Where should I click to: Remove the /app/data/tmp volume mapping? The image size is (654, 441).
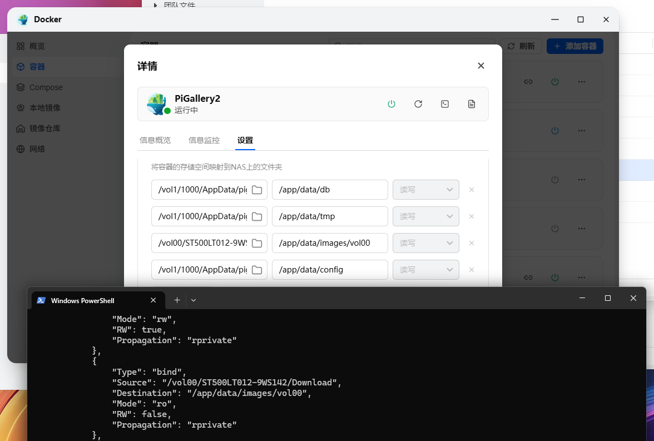click(472, 216)
